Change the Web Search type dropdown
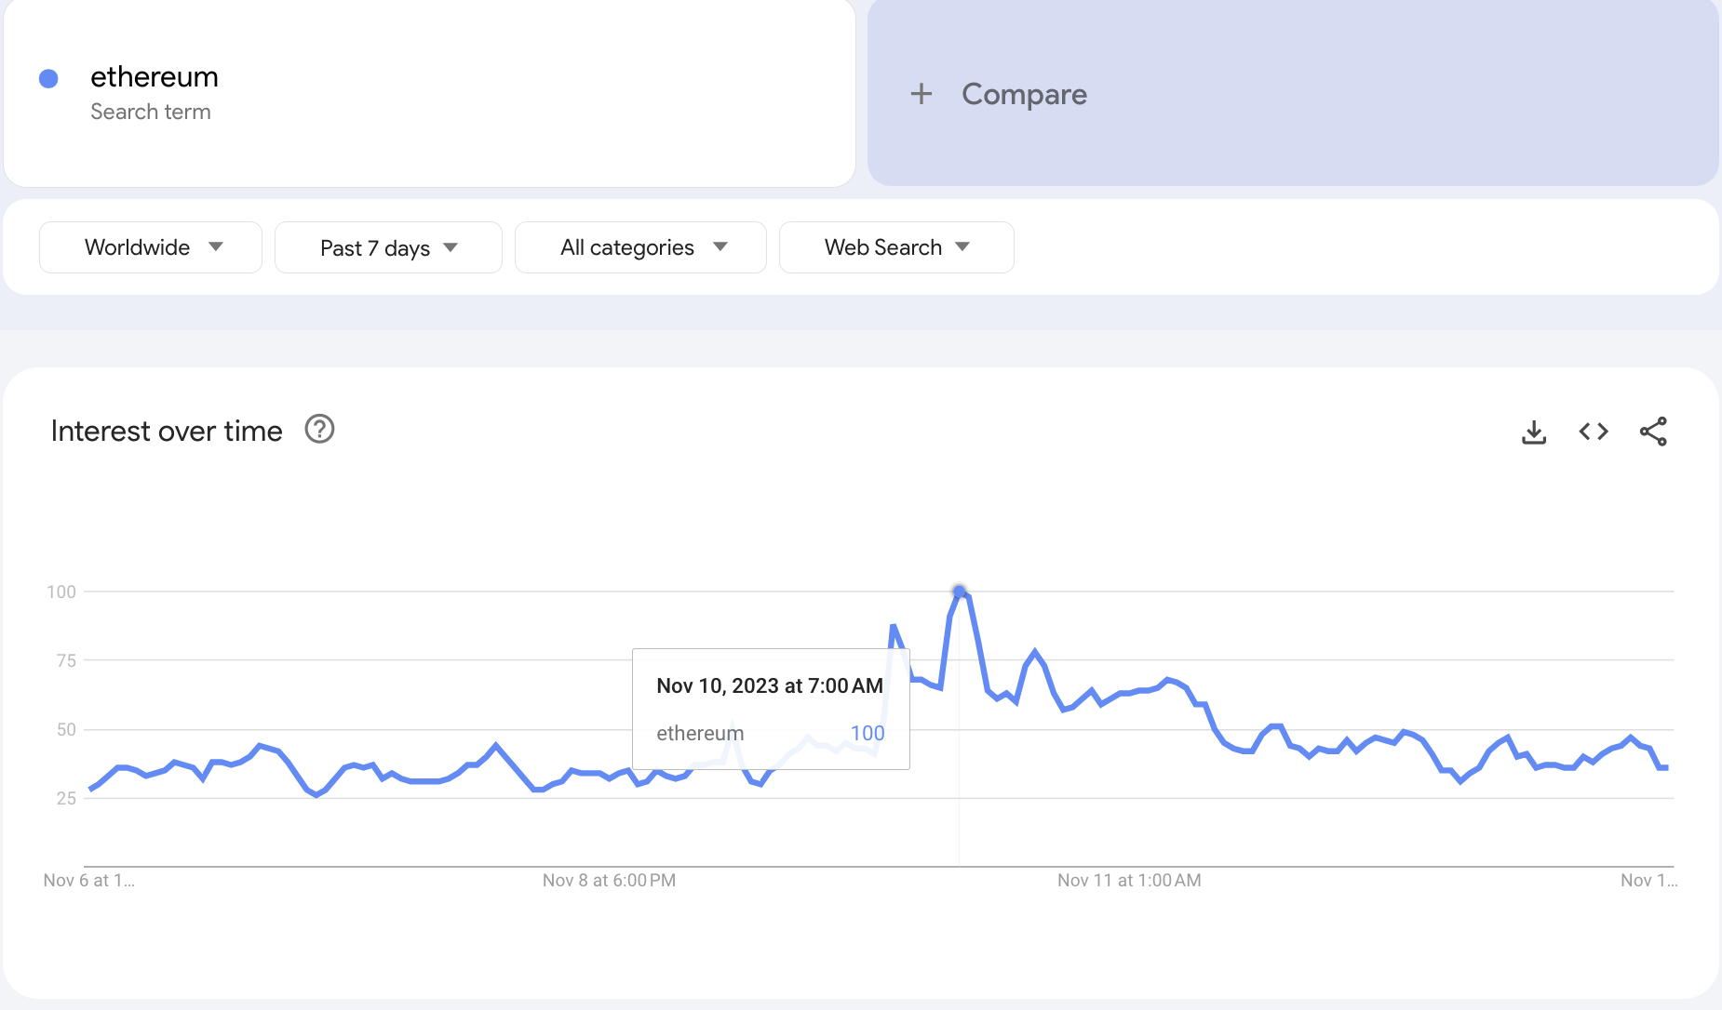This screenshot has height=1010, width=1722. [x=896, y=247]
